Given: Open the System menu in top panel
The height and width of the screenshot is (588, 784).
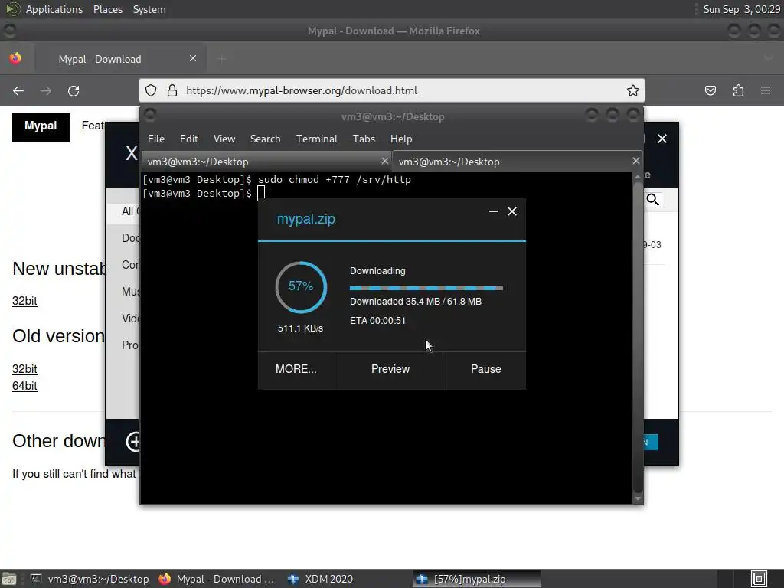Looking at the screenshot, I should 149,9.
